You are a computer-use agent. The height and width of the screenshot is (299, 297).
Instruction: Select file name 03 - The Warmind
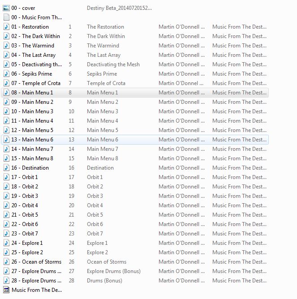coord(33,46)
